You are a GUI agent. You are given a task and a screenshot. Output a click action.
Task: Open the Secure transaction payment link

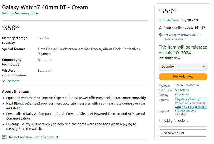187,85
